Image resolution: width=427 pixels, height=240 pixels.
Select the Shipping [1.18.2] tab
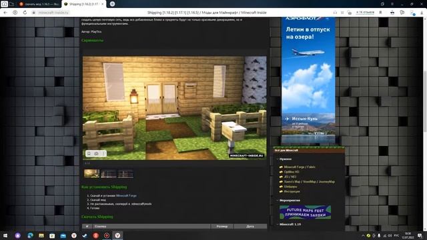coord(83,4)
